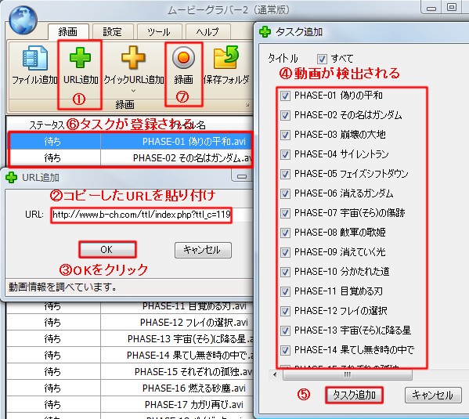The width and height of the screenshot is (469, 419).
Task: Uncheck PHASE-02 その名はガンダム checkbox
Action: point(285,115)
